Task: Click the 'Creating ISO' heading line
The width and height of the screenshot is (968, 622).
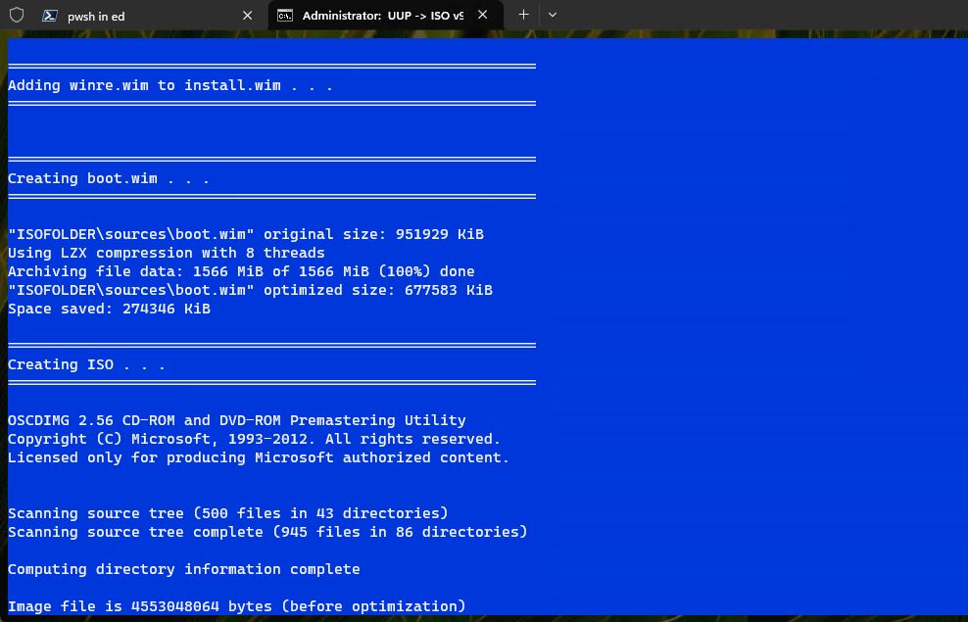Action: 86,364
